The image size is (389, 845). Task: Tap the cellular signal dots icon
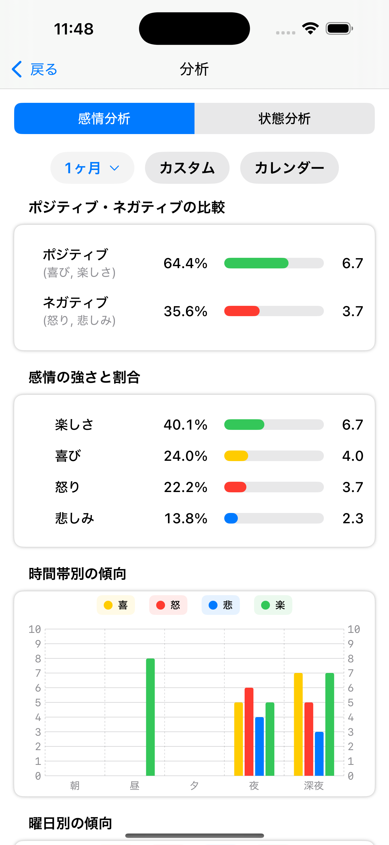[284, 32]
